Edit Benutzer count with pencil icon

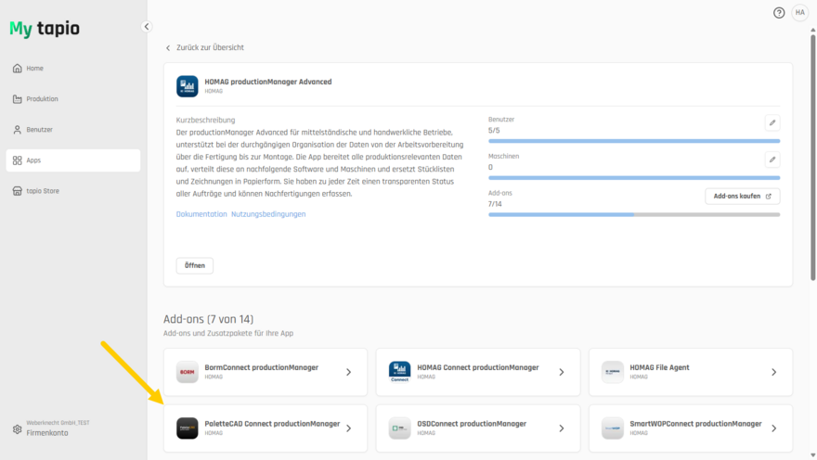772,122
